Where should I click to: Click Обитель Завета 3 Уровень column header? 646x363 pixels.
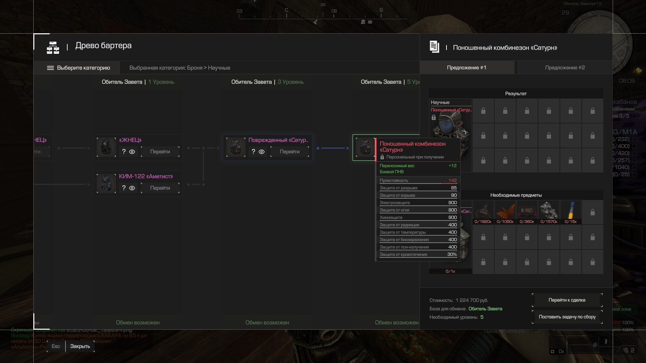pos(267,82)
